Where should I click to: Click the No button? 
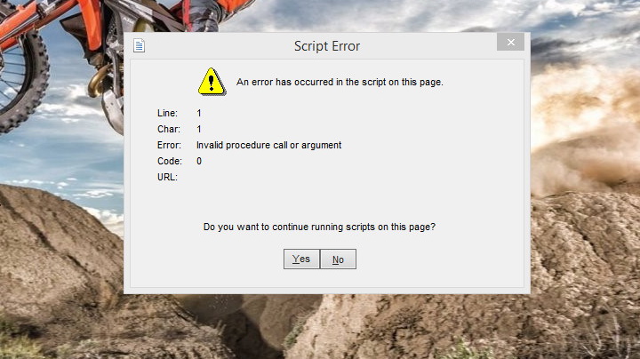(x=338, y=259)
